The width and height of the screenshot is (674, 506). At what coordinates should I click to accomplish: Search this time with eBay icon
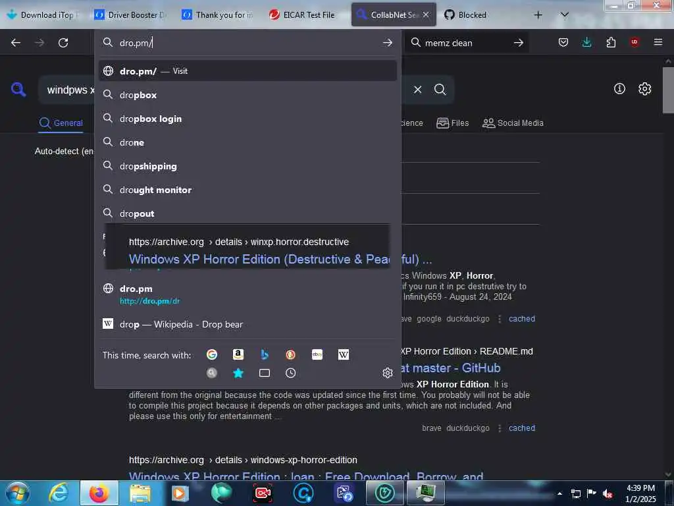(x=317, y=354)
